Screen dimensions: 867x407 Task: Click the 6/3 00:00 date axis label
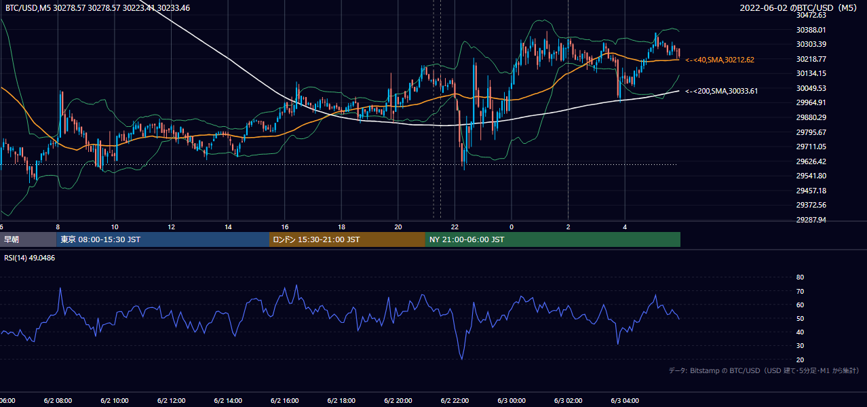coord(512,401)
